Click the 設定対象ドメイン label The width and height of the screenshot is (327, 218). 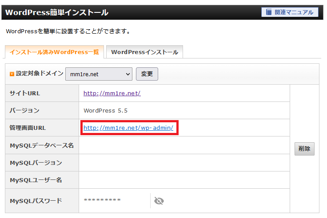click(40, 74)
